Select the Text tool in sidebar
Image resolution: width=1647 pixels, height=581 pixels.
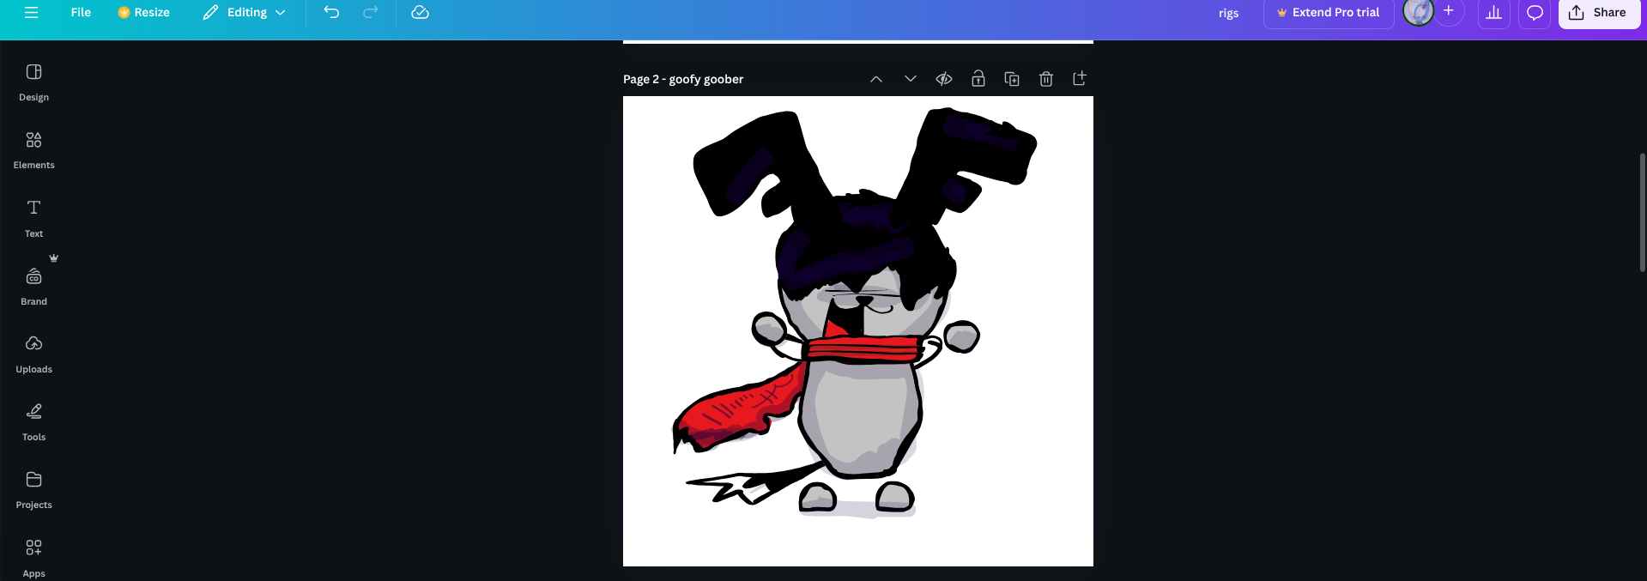coord(33,217)
